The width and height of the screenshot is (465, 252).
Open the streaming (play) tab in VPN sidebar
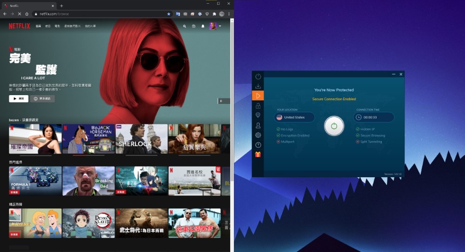[x=258, y=96]
